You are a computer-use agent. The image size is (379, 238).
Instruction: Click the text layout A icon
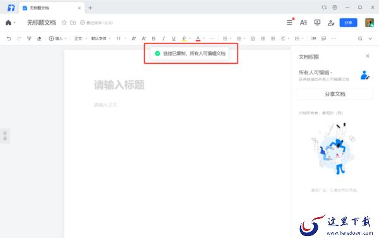[x=303, y=23]
